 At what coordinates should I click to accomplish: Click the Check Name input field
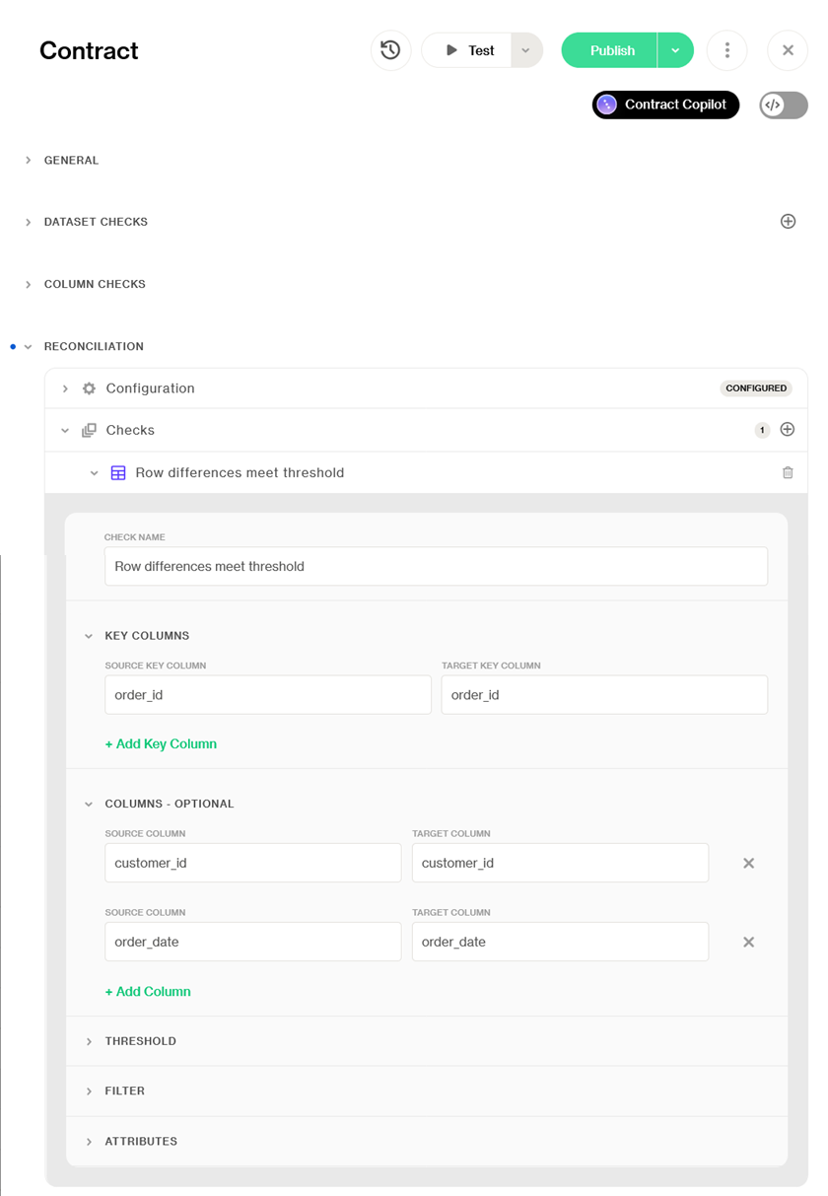pyautogui.click(x=436, y=567)
